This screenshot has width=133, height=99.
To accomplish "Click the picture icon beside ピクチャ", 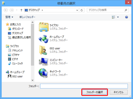I will 10,55.
